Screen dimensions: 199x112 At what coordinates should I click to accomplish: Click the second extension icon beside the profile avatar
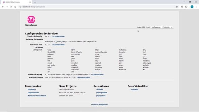click(x=186, y=7)
